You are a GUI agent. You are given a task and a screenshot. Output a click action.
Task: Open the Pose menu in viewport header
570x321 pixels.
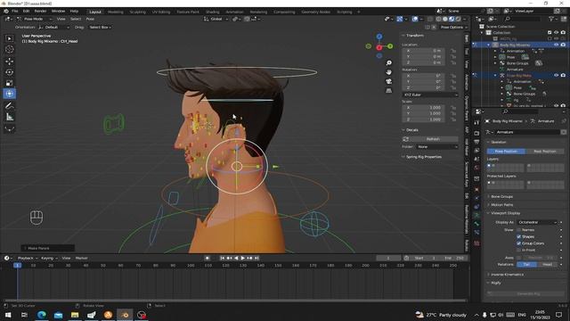90,19
